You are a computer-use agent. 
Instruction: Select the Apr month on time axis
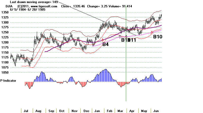pyautogui.click(x=132, y=111)
